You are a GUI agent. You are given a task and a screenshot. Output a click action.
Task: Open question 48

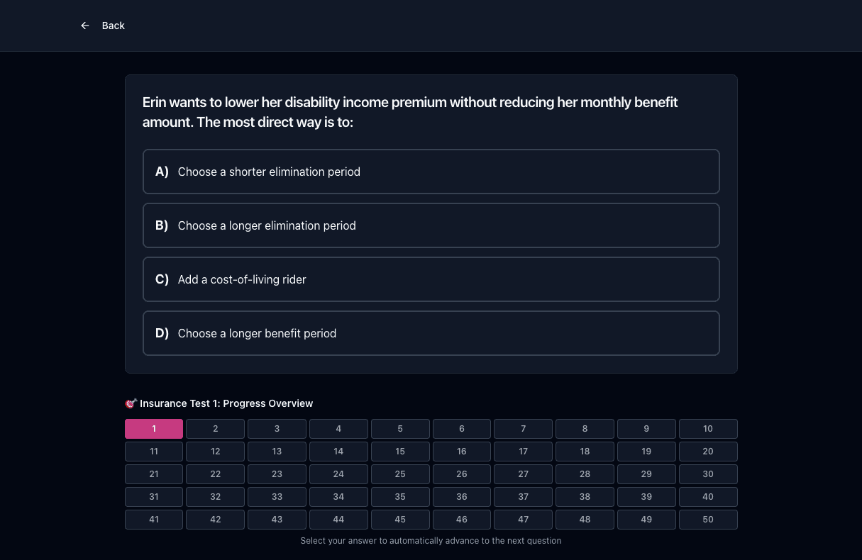tap(585, 520)
